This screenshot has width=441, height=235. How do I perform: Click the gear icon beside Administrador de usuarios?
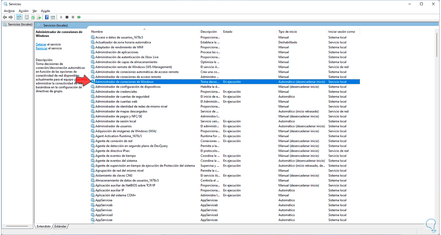[x=93, y=126]
